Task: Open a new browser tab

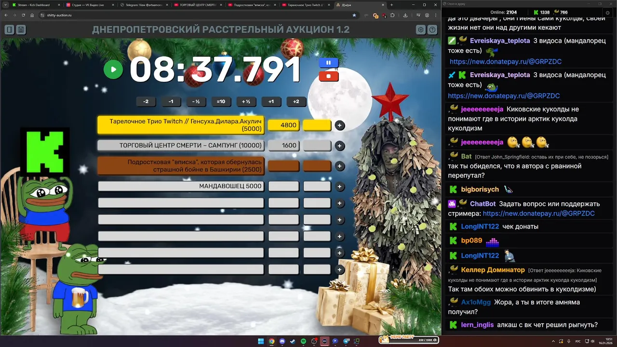Action: pos(391,5)
